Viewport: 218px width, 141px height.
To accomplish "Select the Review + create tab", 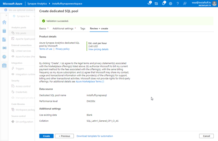I will tap(99, 28).
